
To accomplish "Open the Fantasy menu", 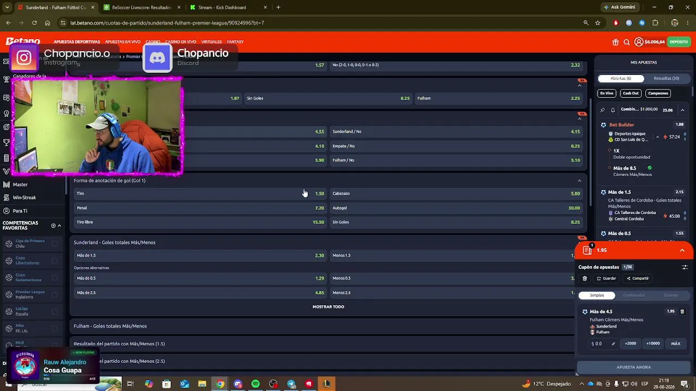I will (235, 42).
